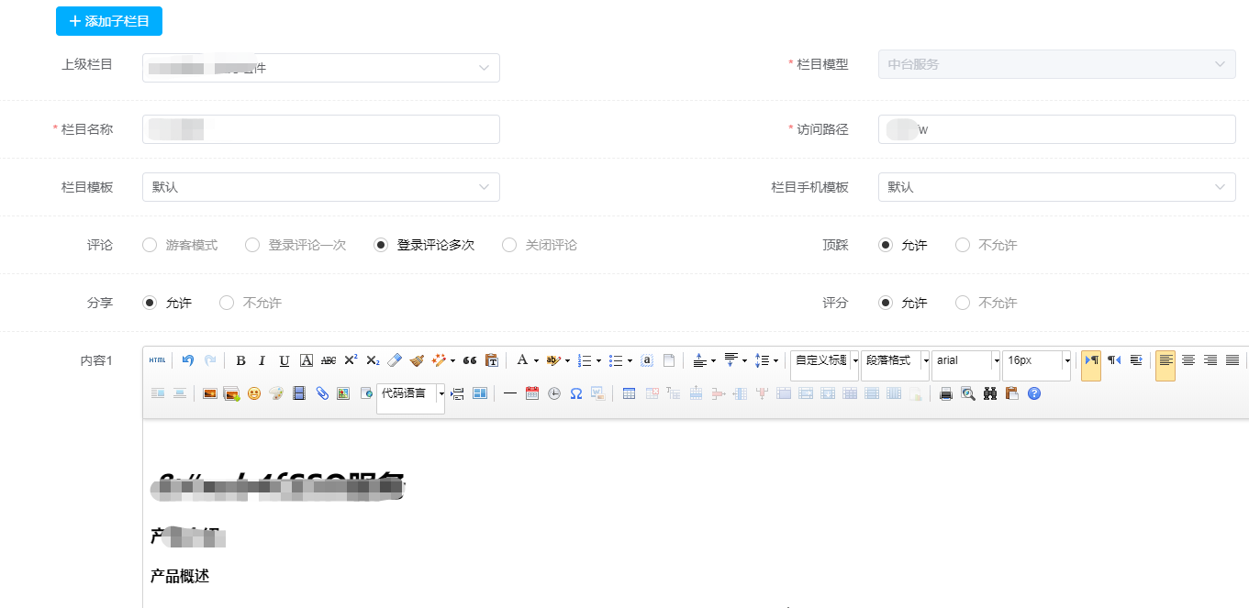Insert the current time

554,393
